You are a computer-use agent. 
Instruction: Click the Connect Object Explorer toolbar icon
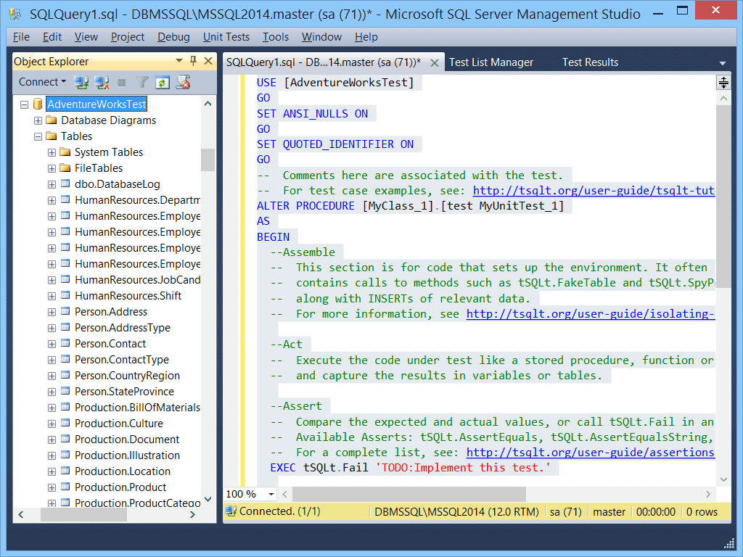coord(81,83)
